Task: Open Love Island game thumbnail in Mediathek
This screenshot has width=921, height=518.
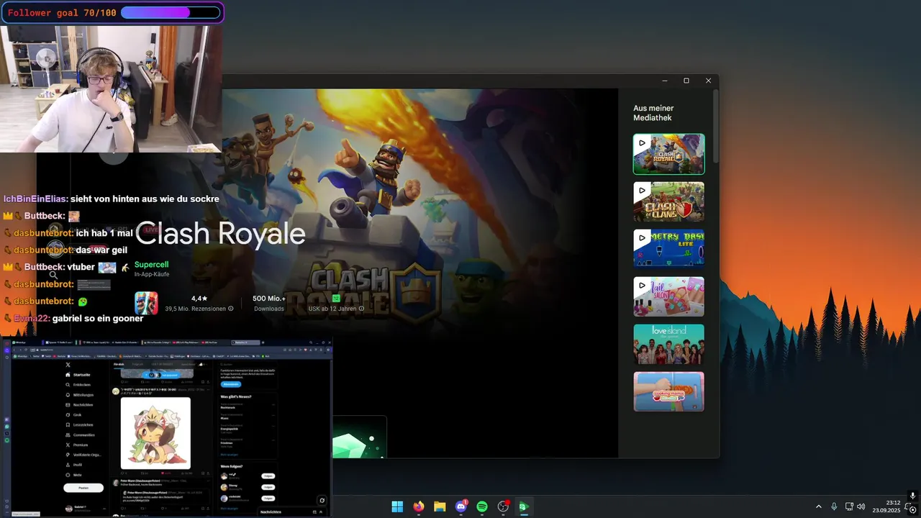Action: coord(668,344)
